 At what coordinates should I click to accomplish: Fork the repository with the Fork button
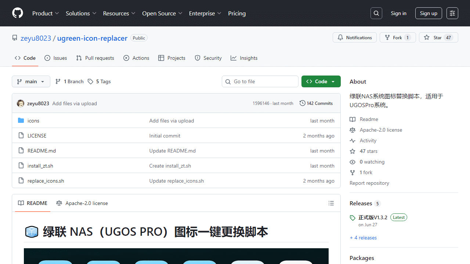398,37
